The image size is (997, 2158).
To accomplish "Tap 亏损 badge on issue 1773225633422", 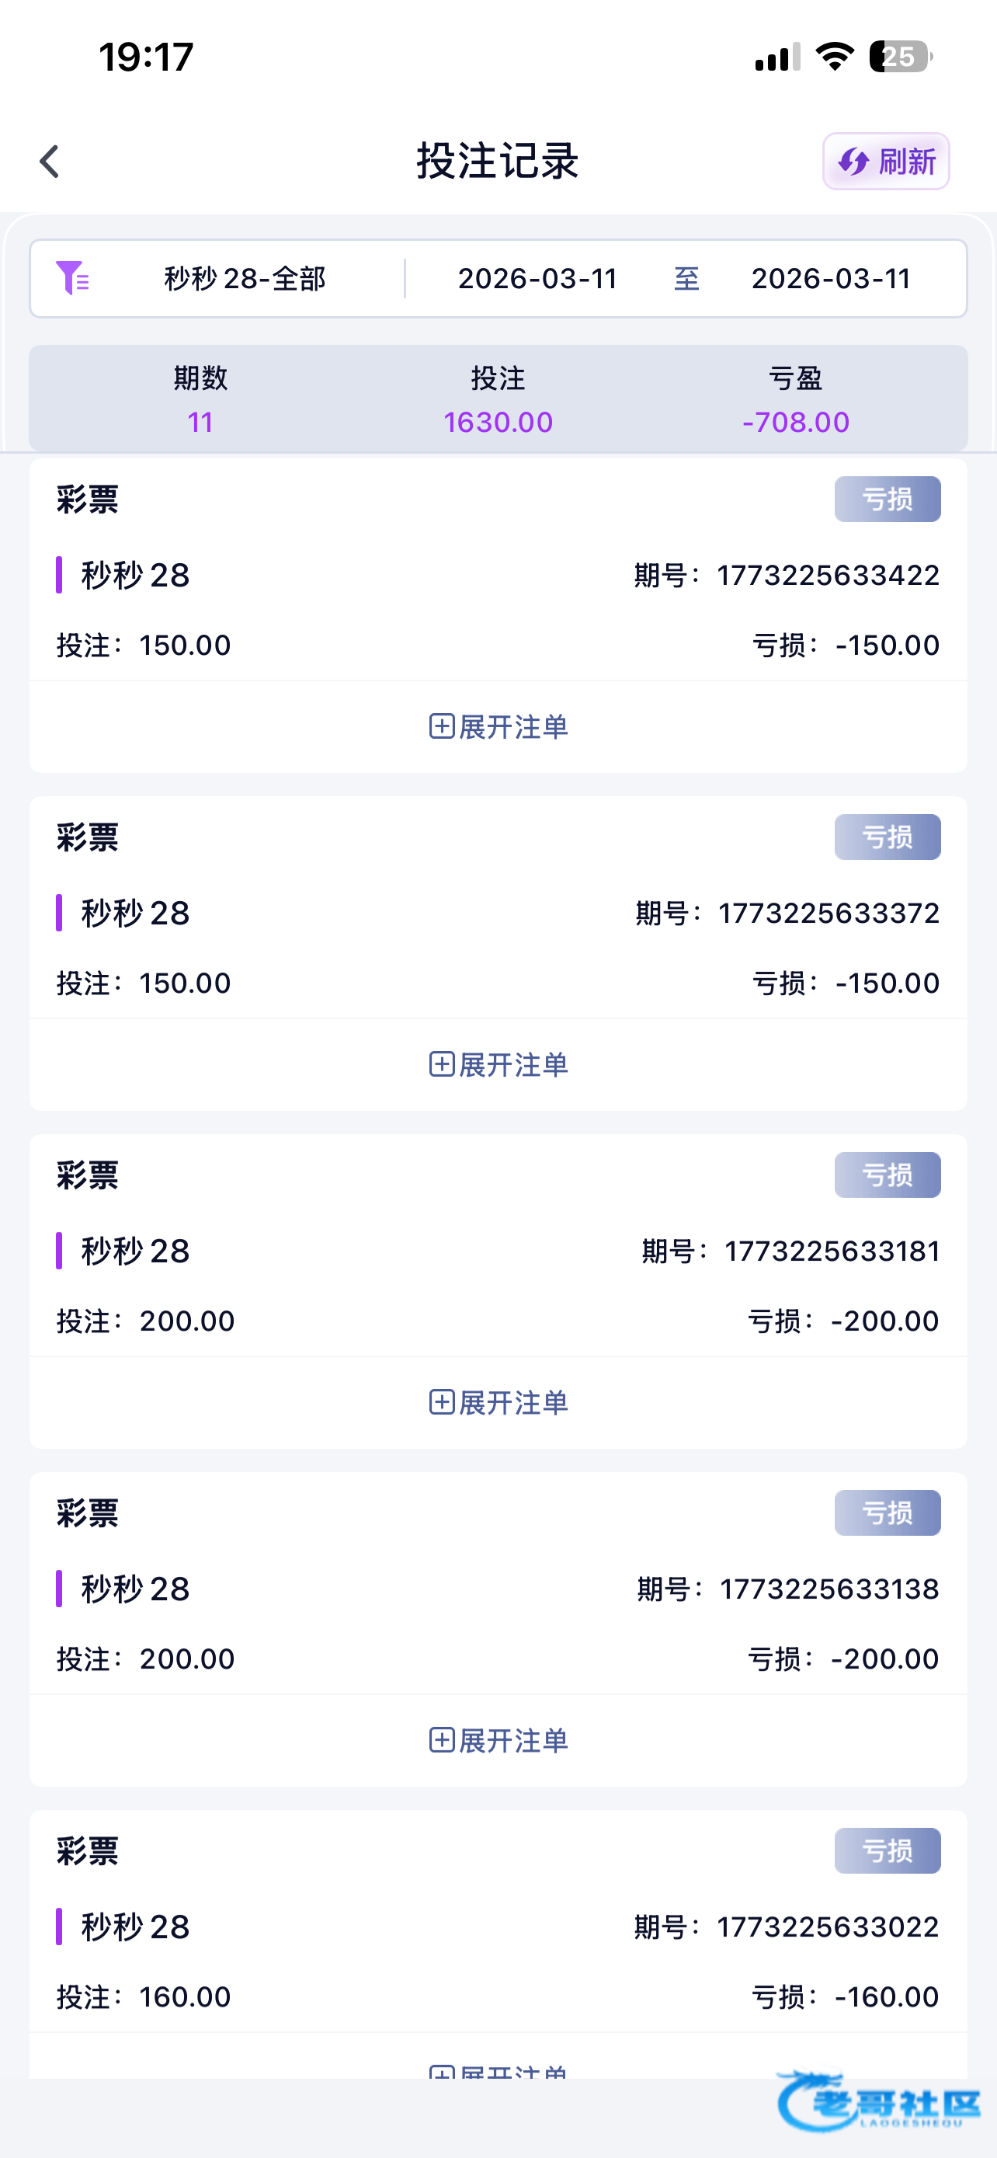I will pos(888,499).
